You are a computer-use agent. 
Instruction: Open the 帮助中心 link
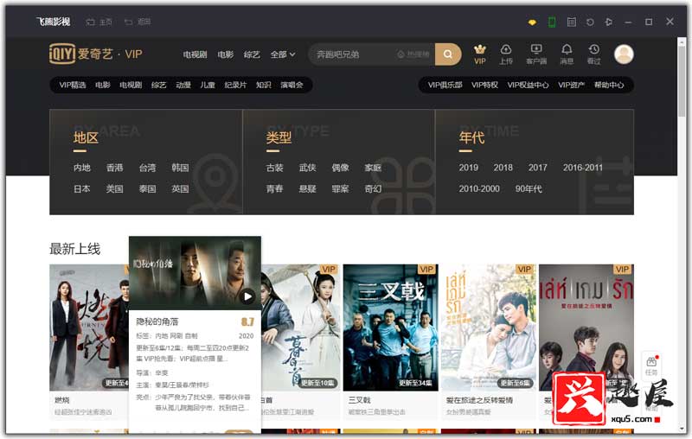pyautogui.click(x=609, y=85)
